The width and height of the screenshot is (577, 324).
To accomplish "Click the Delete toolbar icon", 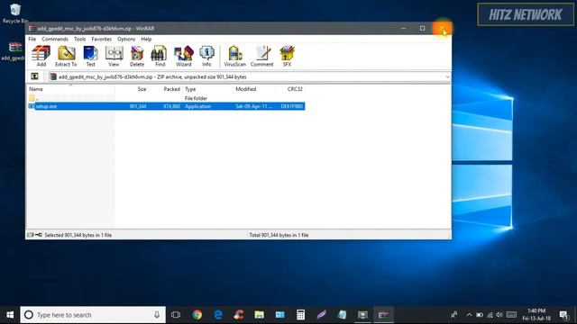I will click(137, 56).
